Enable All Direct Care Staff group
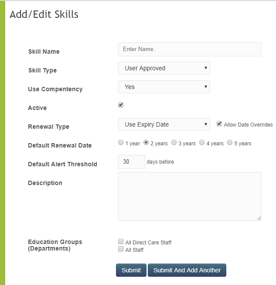This screenshot has height=285, width=276. [121, 242]
